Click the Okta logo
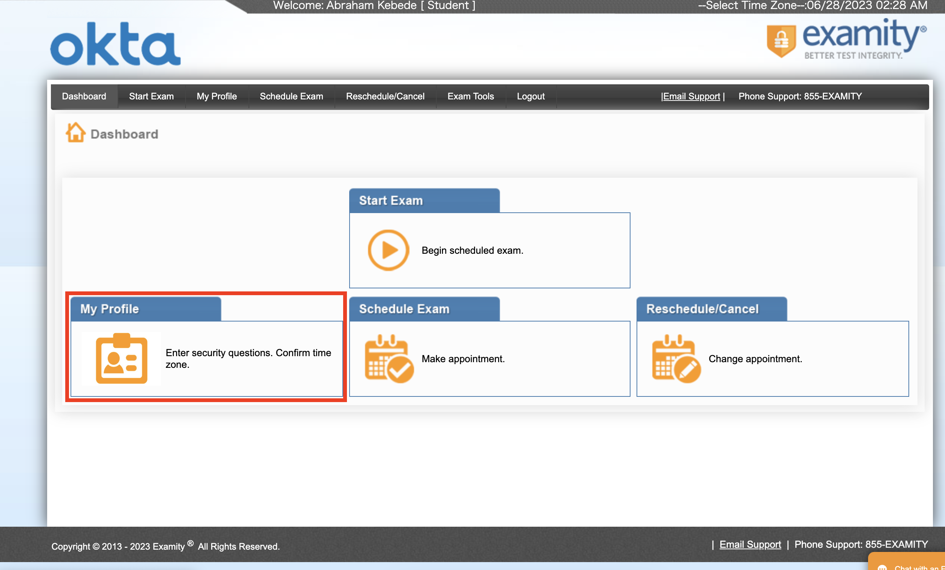This screenshot has width=945, height=570. [115, 44]
